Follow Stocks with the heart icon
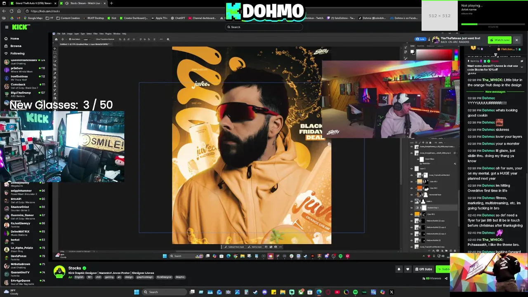Screen dimensions: 528x297 click(x=408, y=269)
